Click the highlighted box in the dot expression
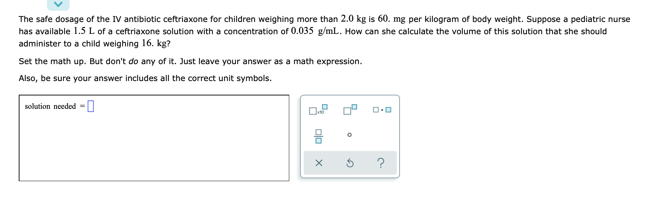 click(x=388, y=110)
